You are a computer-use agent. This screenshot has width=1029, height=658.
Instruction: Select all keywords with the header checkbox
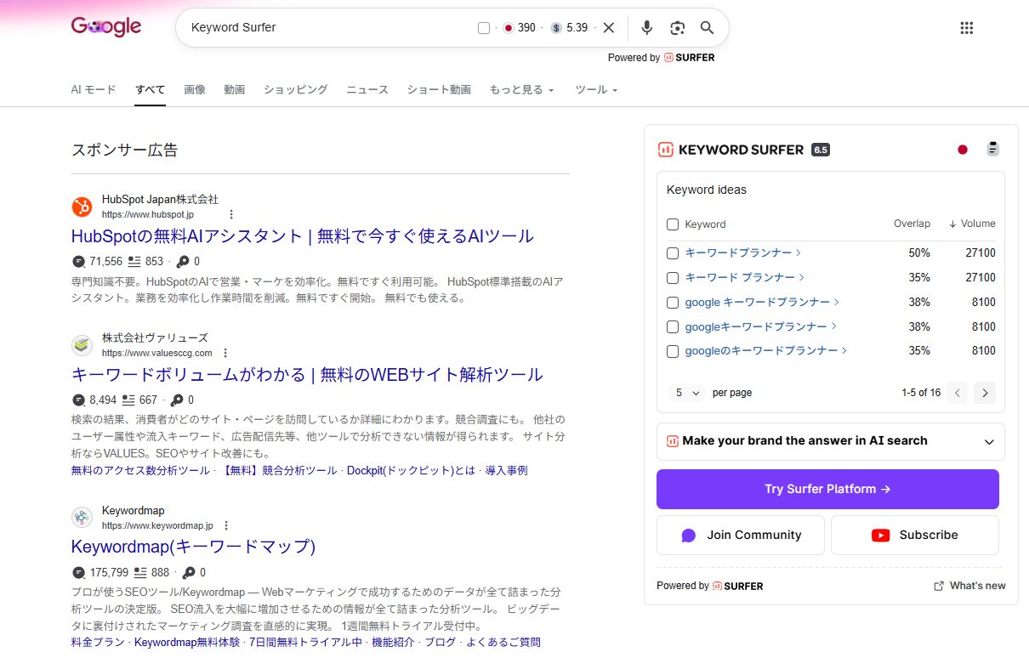pyautogui.click(x=673, y=224)
